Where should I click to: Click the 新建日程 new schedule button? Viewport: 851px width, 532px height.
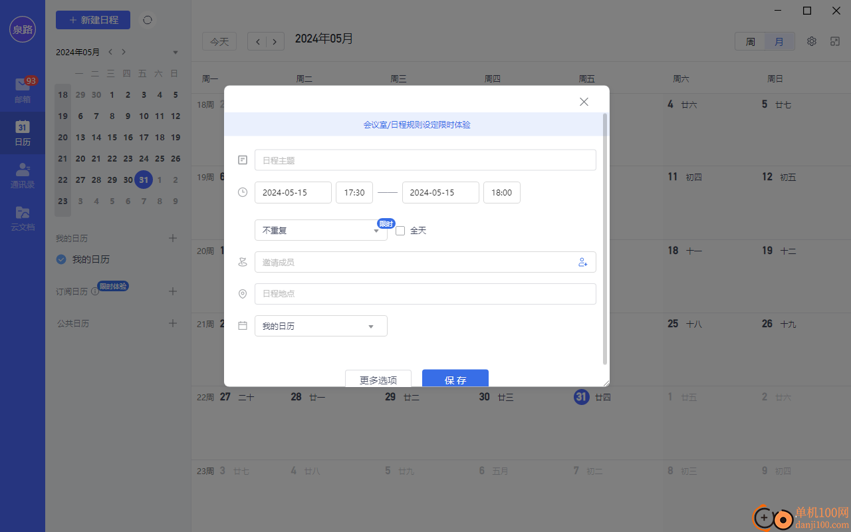coord(93,20)
